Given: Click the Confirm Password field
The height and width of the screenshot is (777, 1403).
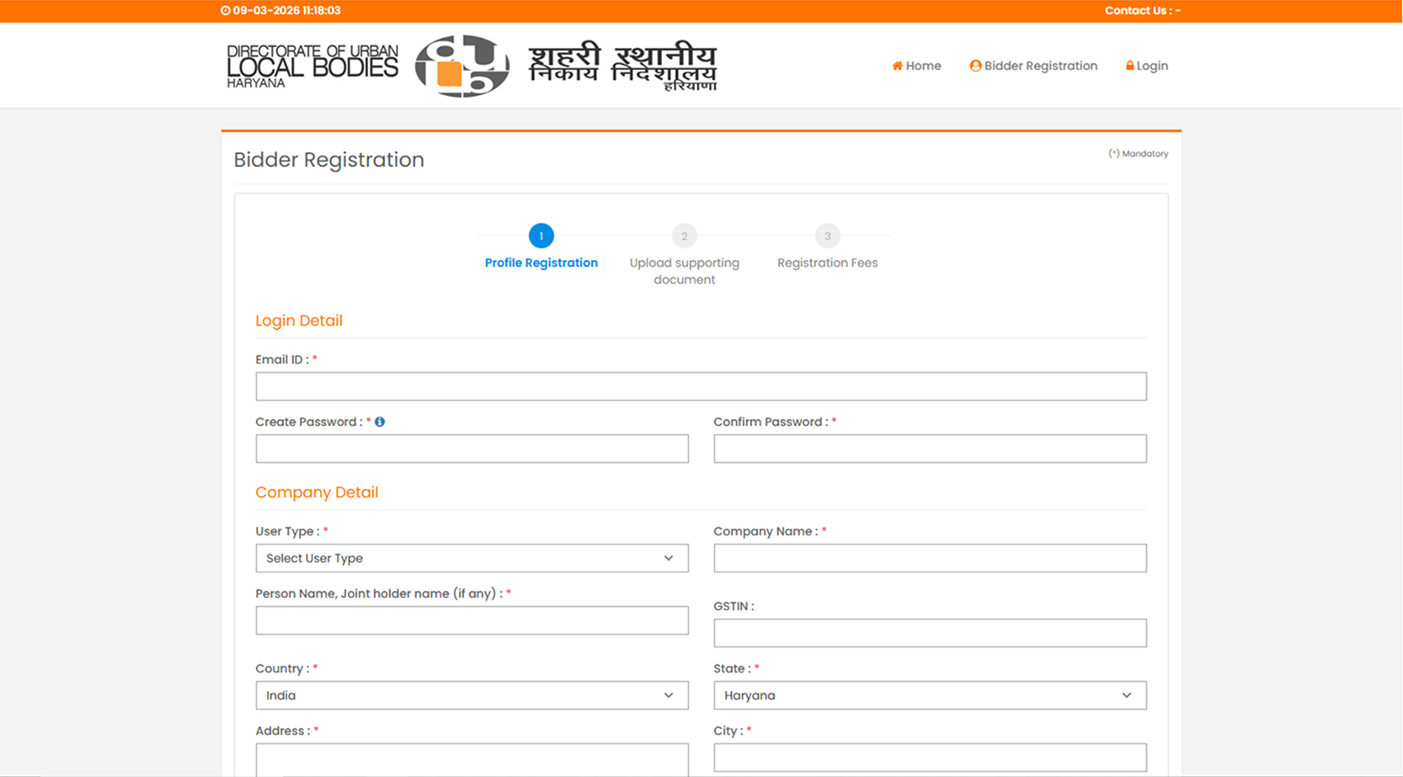Looking at the screenshot, I should pyautogui.click(x=930, y=449).
